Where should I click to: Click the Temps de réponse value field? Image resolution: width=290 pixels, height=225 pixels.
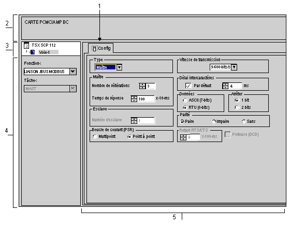[x=146, y=99]
